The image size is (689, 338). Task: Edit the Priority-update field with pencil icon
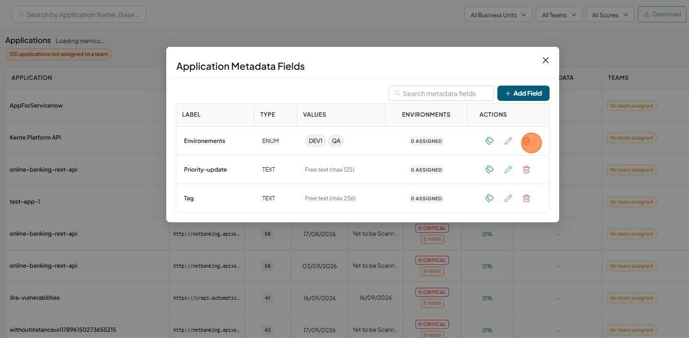508,170
